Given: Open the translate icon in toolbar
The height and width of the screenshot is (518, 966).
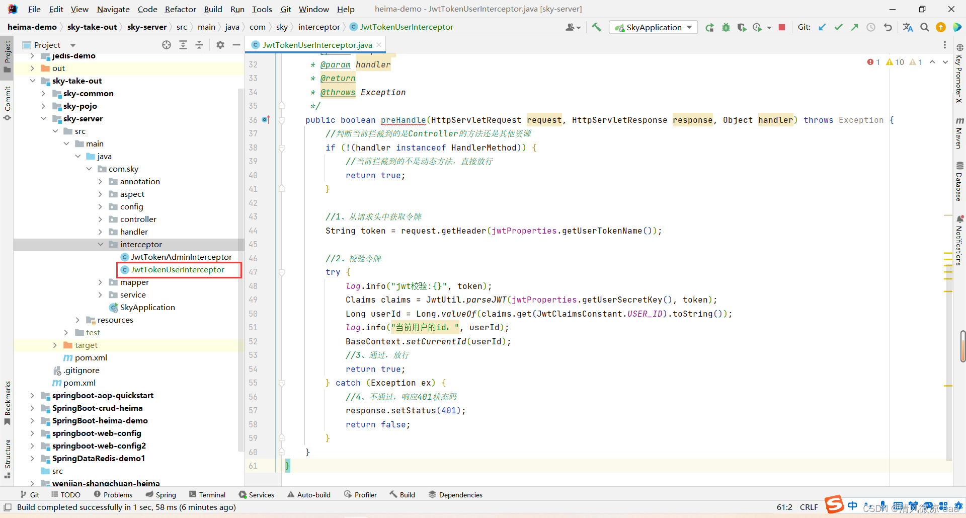Looking at the screenshot, I should [908, 27].
